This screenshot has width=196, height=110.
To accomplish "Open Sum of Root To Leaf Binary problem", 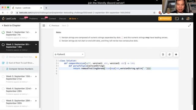I will click(x=21, y=63).
